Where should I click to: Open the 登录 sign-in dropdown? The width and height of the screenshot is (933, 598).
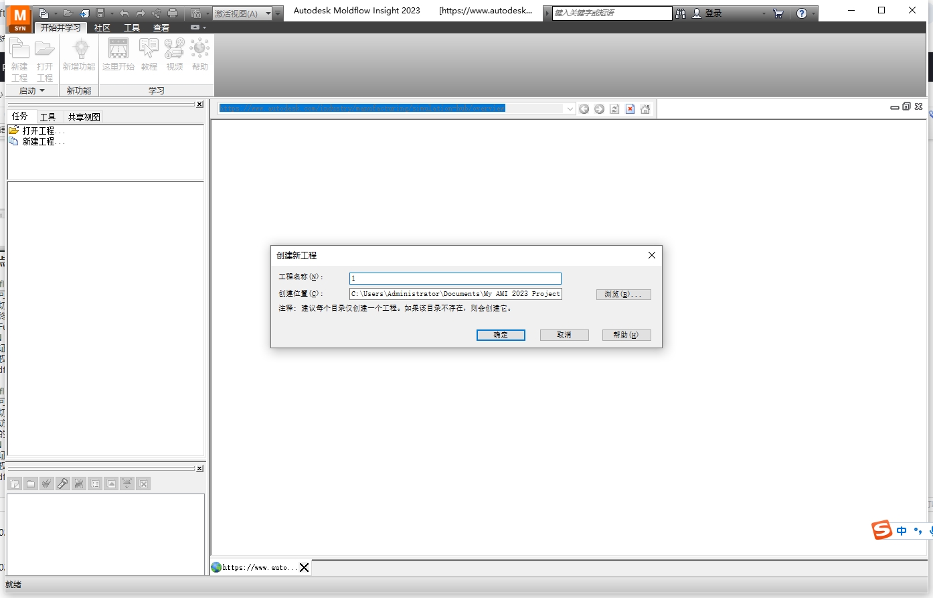point(764,13)
